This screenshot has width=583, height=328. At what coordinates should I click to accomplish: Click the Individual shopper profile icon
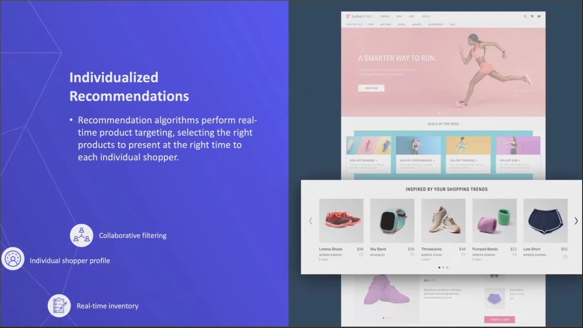pos(13,259)
